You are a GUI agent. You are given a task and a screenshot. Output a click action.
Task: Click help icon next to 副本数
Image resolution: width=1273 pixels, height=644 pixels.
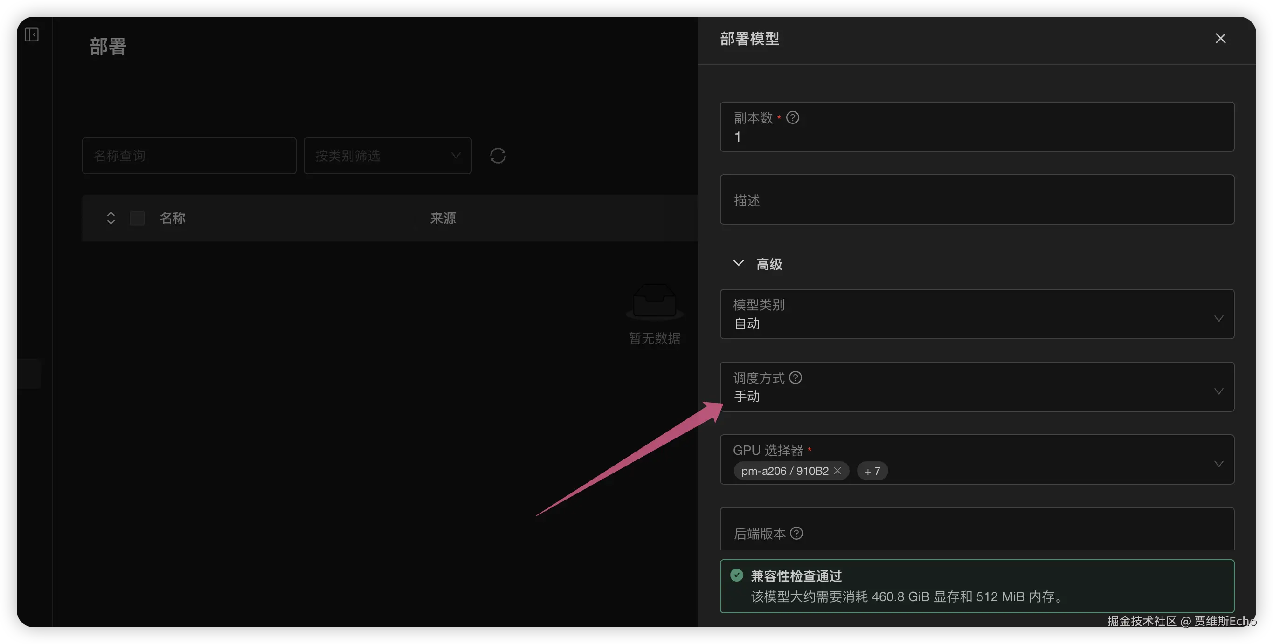coord(792,117)
